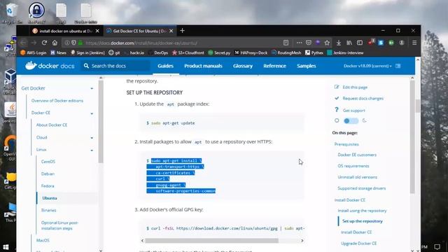Toggle the sidebar icon in toolbar

pos(360,43)
